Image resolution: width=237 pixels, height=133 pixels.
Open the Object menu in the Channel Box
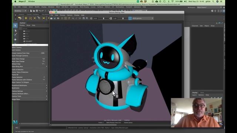(x=207, y=26)
